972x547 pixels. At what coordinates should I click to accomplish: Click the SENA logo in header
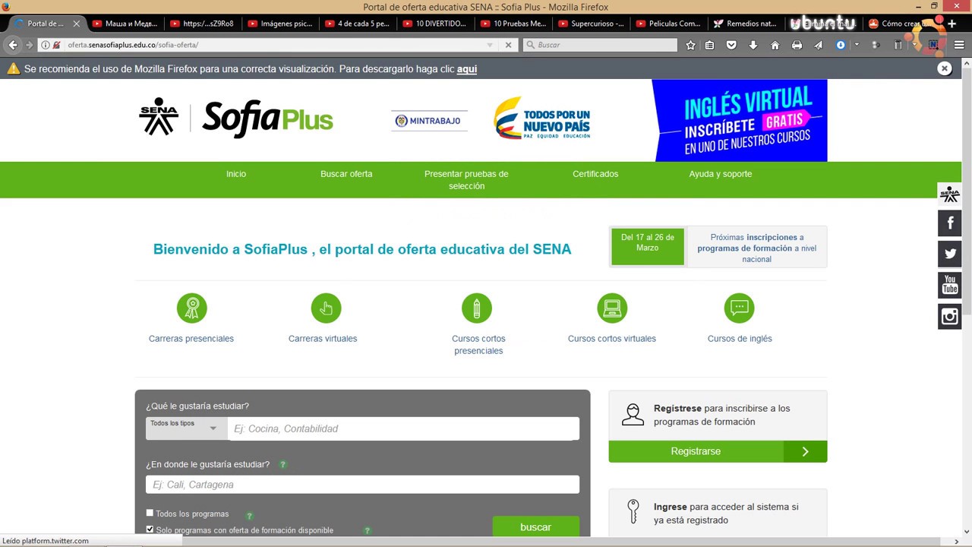pos(159,116)
